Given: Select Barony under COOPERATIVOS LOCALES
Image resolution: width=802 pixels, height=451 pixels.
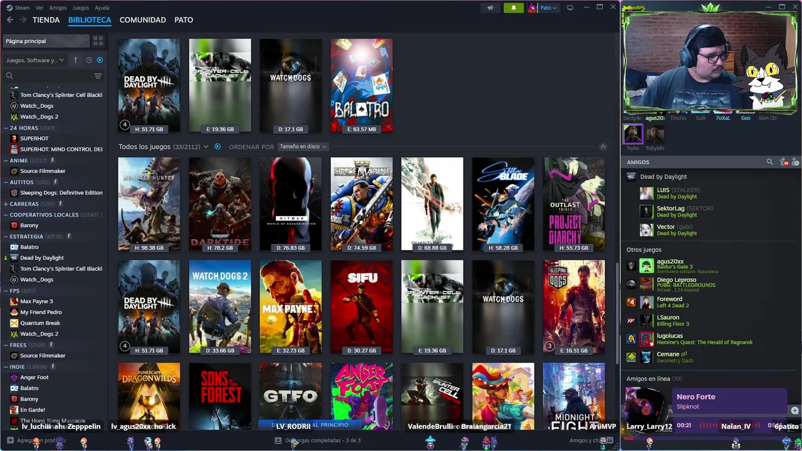Looking at the screenshot, I should (x=29, y=225).
